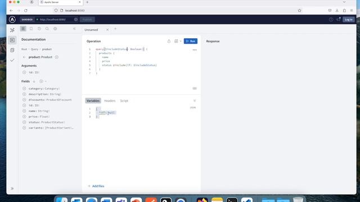
Task: Open the browser application menu
Action: (x=352, y=11)
